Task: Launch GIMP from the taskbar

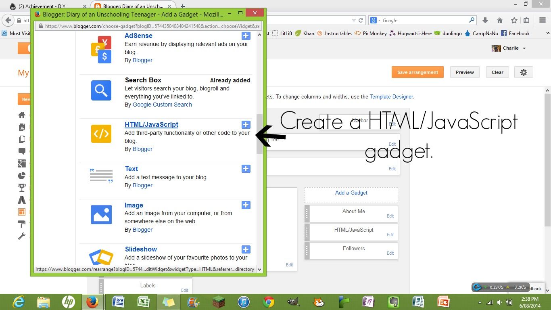Action: [293, 302]
